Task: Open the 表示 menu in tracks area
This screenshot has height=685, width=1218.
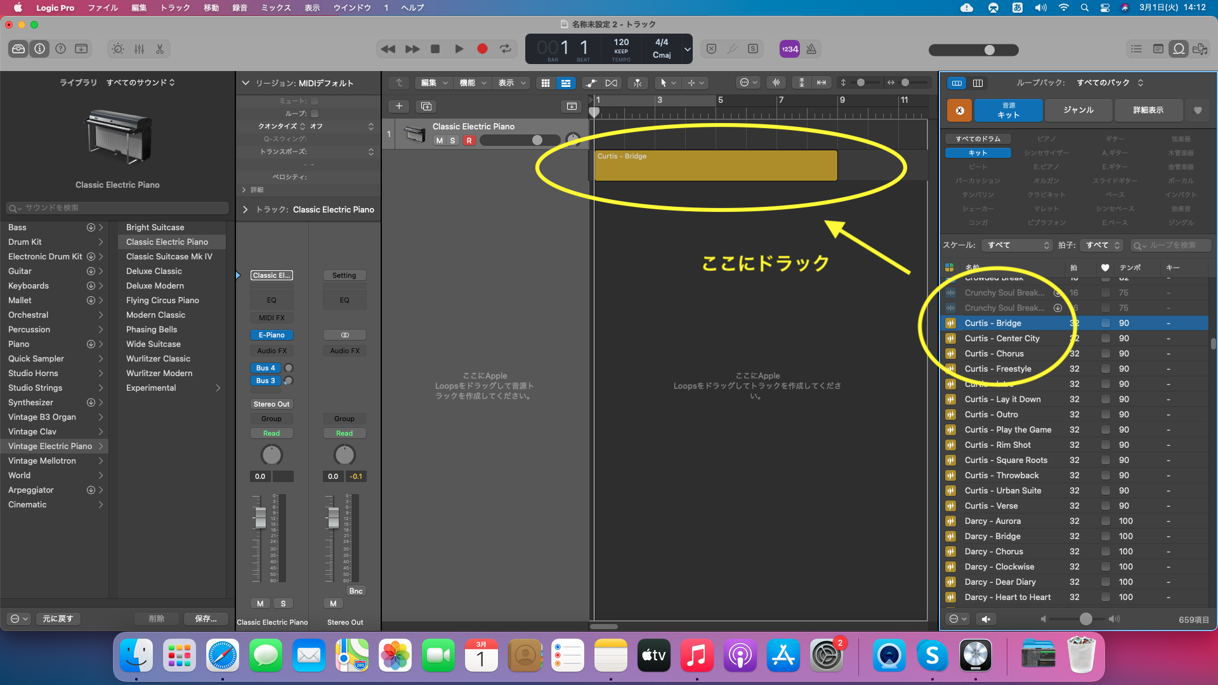Action: click(x=511, y=83)
